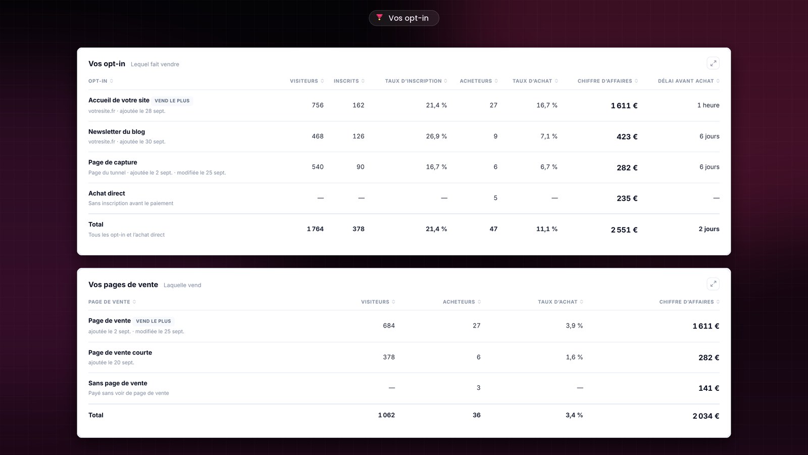Click the 1 611 € revenue for Accueil

pyautogui.click(x=624, y=106)
